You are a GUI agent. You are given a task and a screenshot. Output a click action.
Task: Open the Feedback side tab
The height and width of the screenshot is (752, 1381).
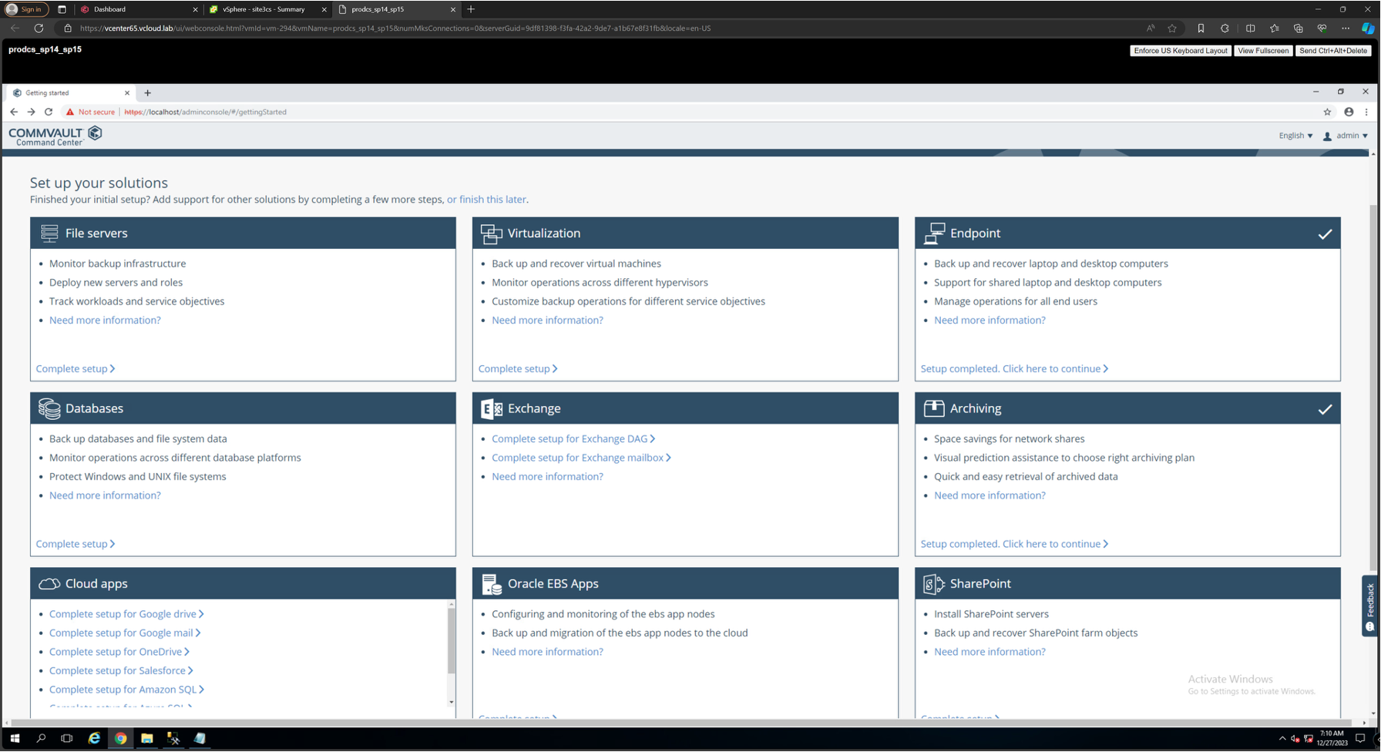click(x=1370, y=606)
